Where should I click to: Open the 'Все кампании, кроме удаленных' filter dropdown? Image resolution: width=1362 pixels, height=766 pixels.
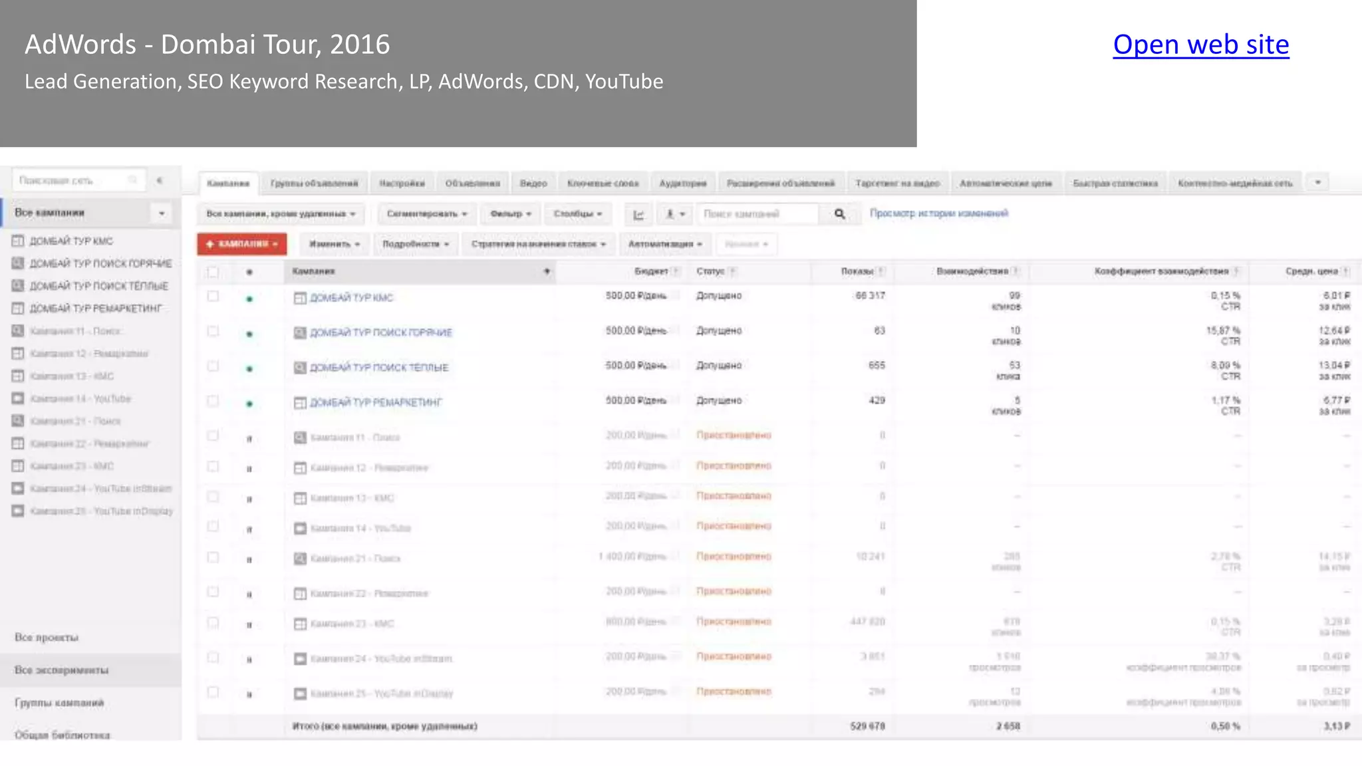coord(281,214)
